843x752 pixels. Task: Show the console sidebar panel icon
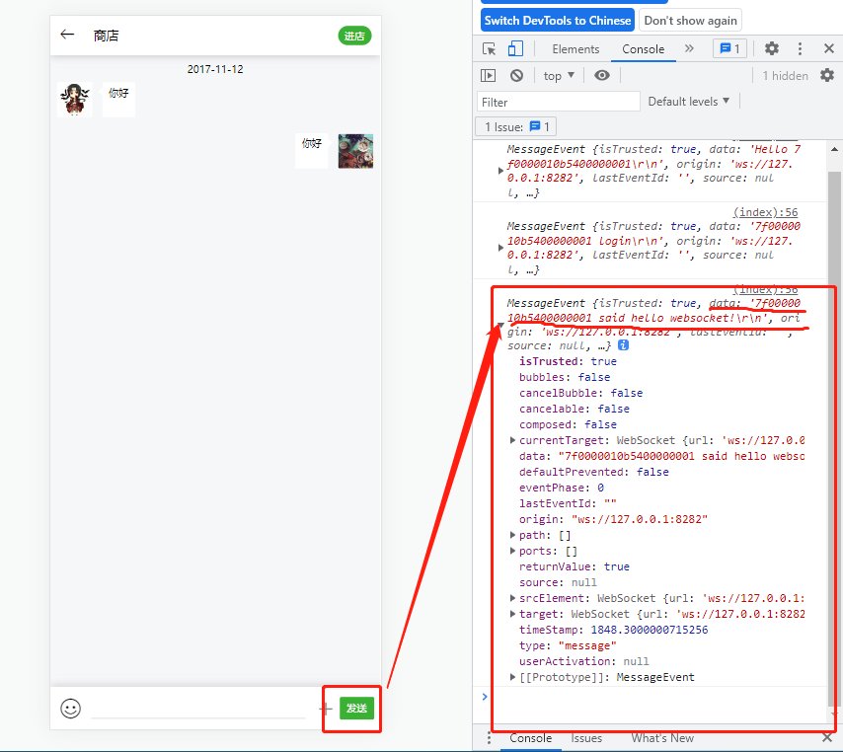tap(488, 76)
